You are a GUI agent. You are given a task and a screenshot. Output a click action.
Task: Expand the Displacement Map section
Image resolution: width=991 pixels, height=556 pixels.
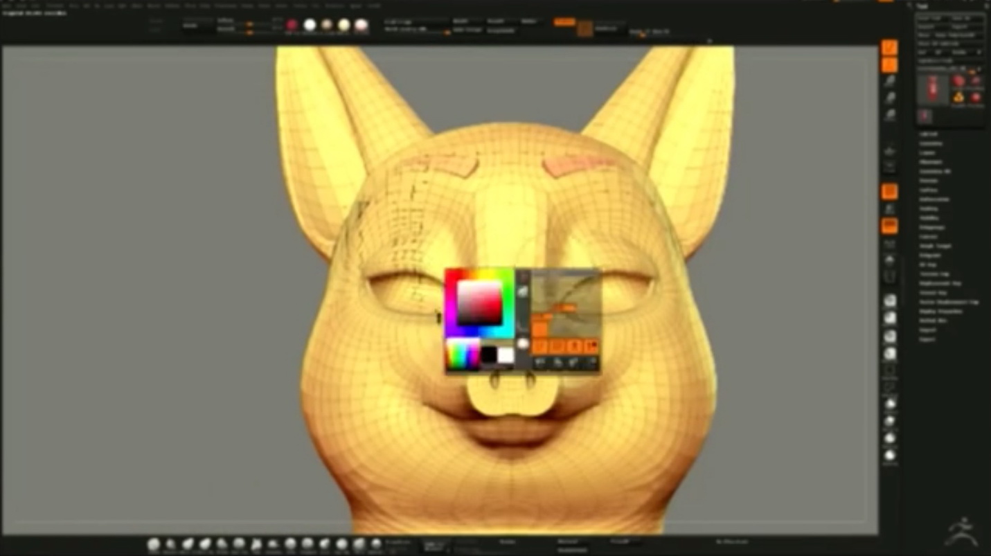click(x=940, y=283)
